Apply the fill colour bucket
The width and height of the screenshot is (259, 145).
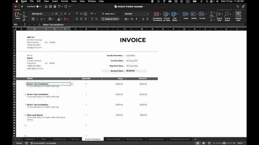59,19
